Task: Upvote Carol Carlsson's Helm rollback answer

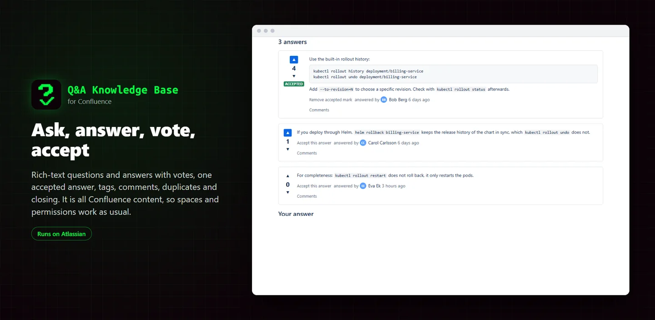Action: coord(287,133)
